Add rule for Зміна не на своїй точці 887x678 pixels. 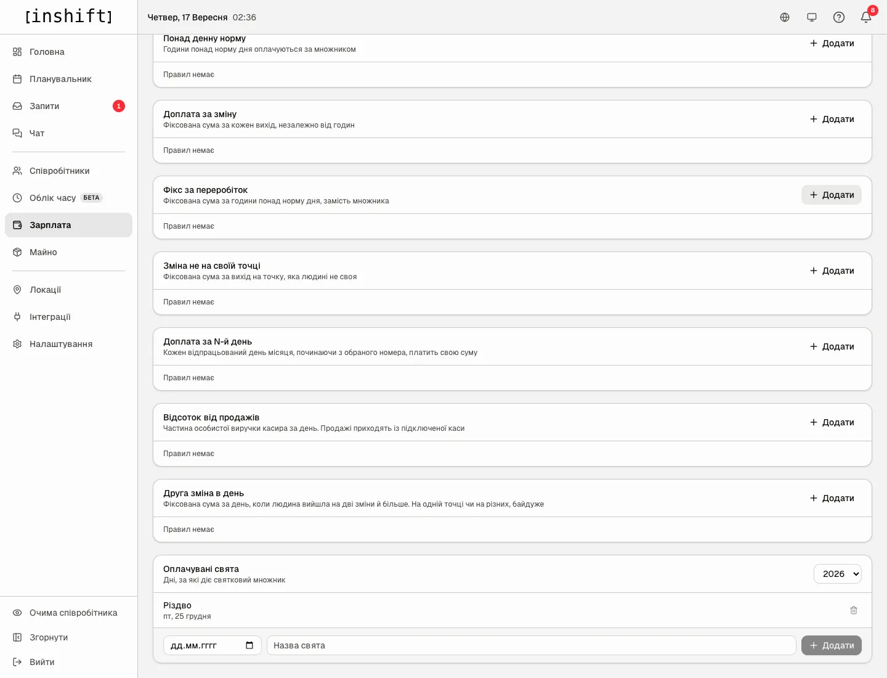coord(832,271)
